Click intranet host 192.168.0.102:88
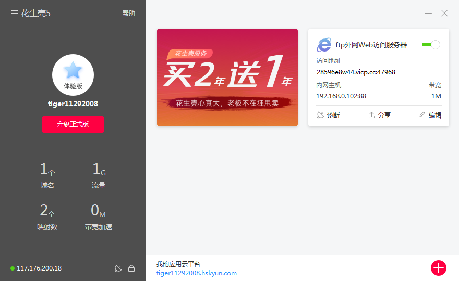This screenshot has width=459, height=296. (x=341, y=96)
